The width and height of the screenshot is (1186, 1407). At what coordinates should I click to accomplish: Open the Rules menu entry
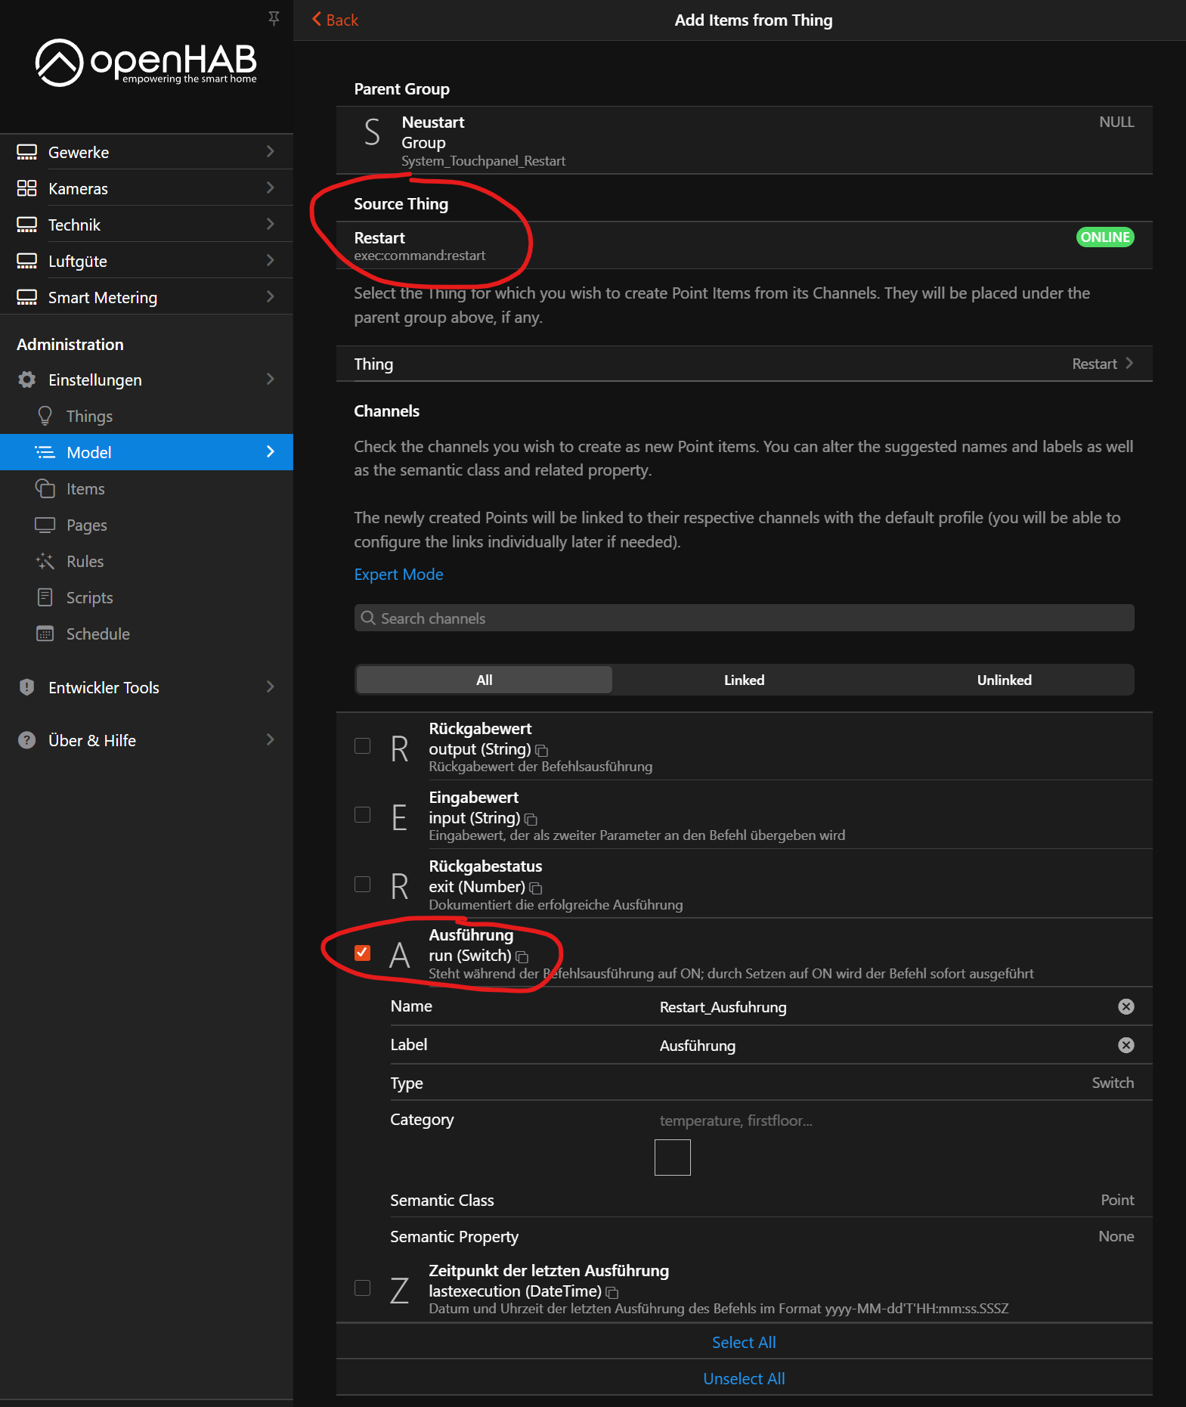coord(147,561)
